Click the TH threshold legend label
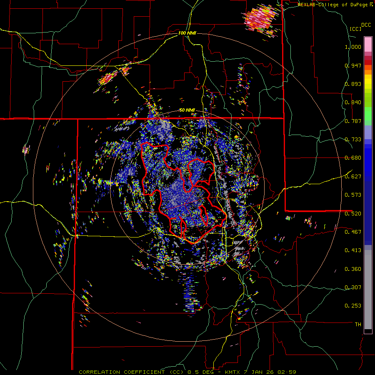375x375 pixels. (x=358, y=325)
